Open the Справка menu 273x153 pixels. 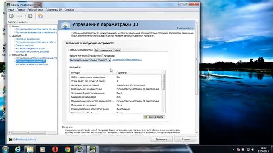pyautogui.click(x=69, y=10)
